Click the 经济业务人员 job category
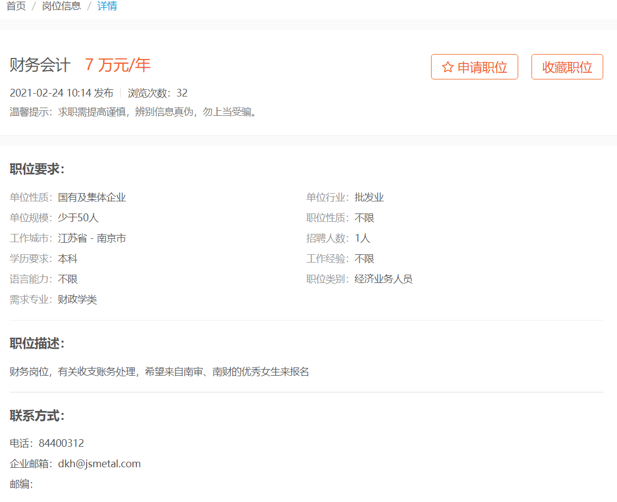This screenshot has height=502, width=617. point(384,279)
